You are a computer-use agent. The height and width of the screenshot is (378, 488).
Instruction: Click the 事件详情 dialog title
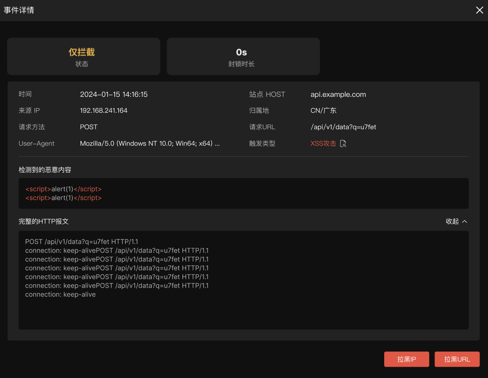tap(19, 10)
